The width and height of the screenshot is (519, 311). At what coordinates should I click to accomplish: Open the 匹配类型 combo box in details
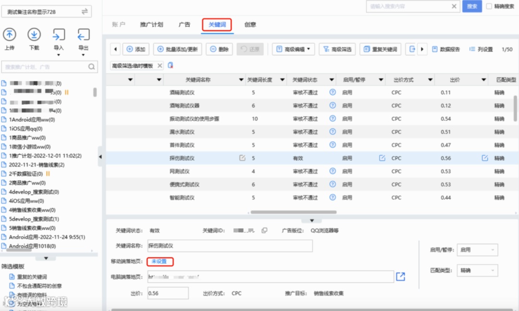tap(477, 270)
